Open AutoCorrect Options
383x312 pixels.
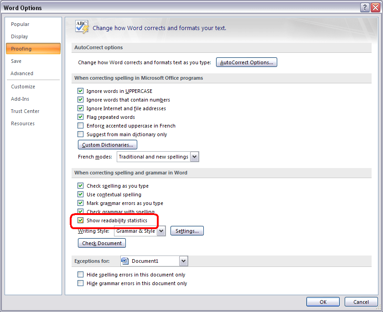(x=246, y=62)
